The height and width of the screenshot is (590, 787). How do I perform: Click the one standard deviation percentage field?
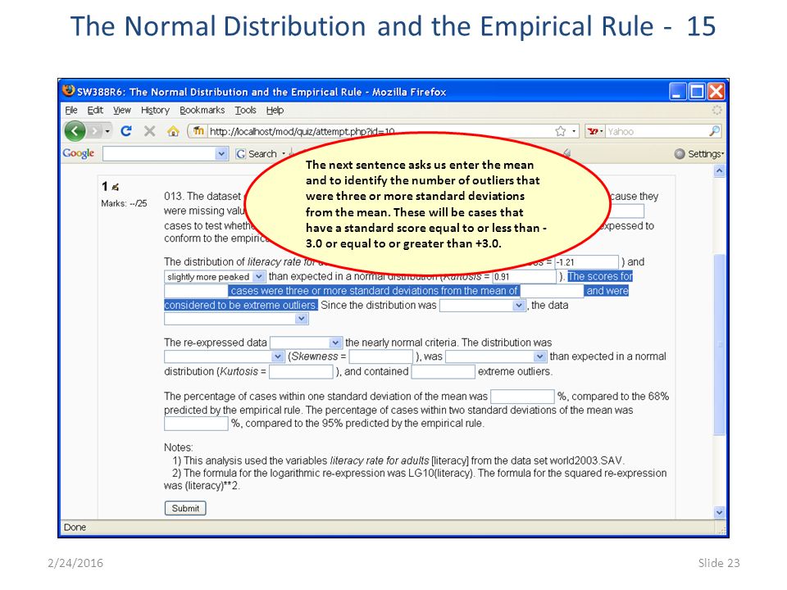point(522,397)
